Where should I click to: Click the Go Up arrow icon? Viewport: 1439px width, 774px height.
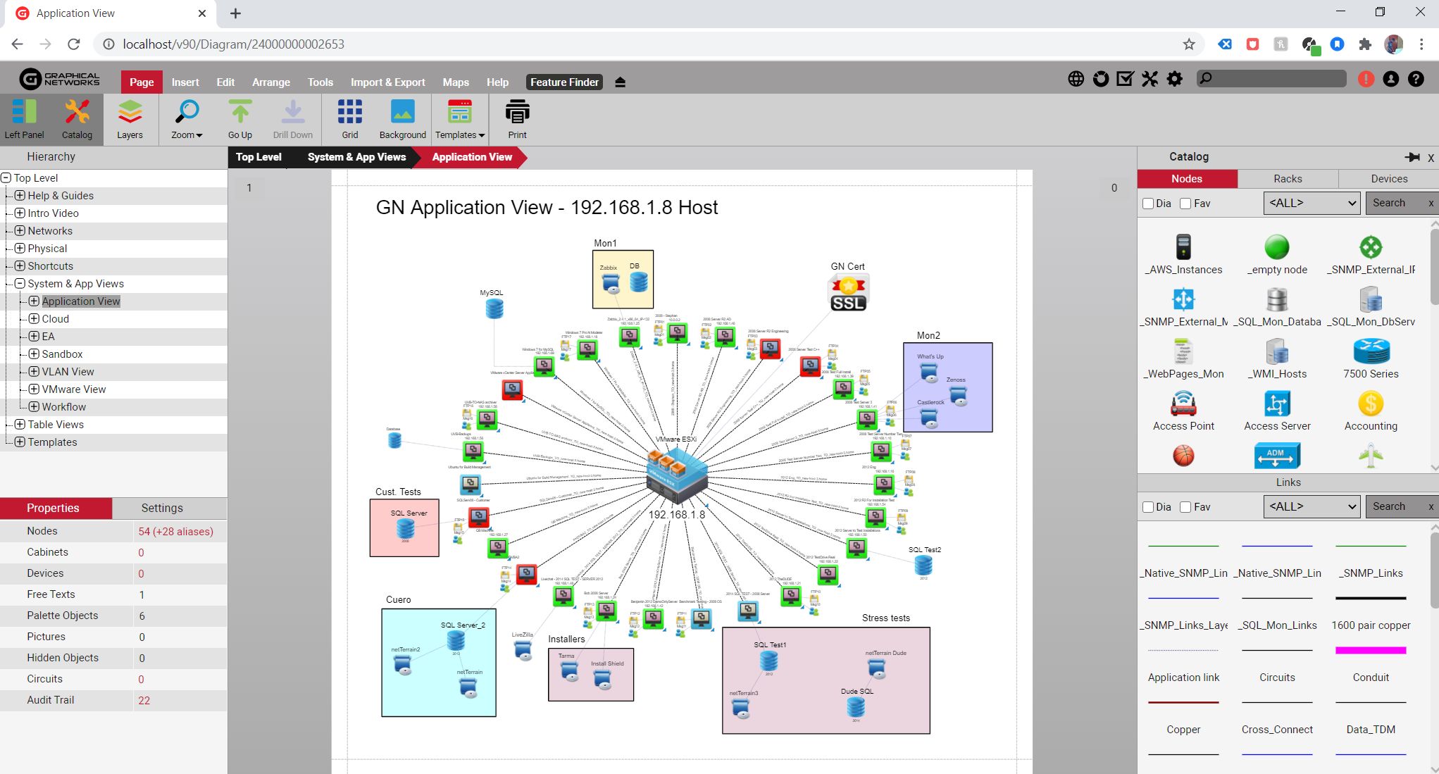(239, 113)
